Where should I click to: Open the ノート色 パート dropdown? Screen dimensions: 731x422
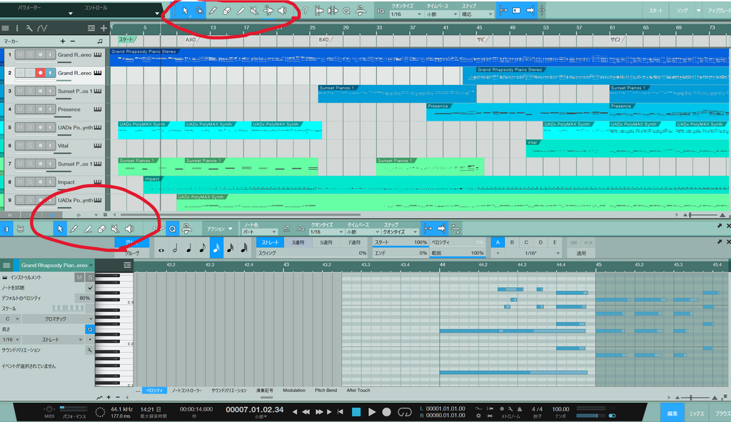[x=259, y=232]
